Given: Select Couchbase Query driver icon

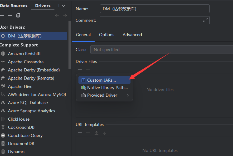Looking at the screenshot, I should pyautogui.click(x=3, y=135).
